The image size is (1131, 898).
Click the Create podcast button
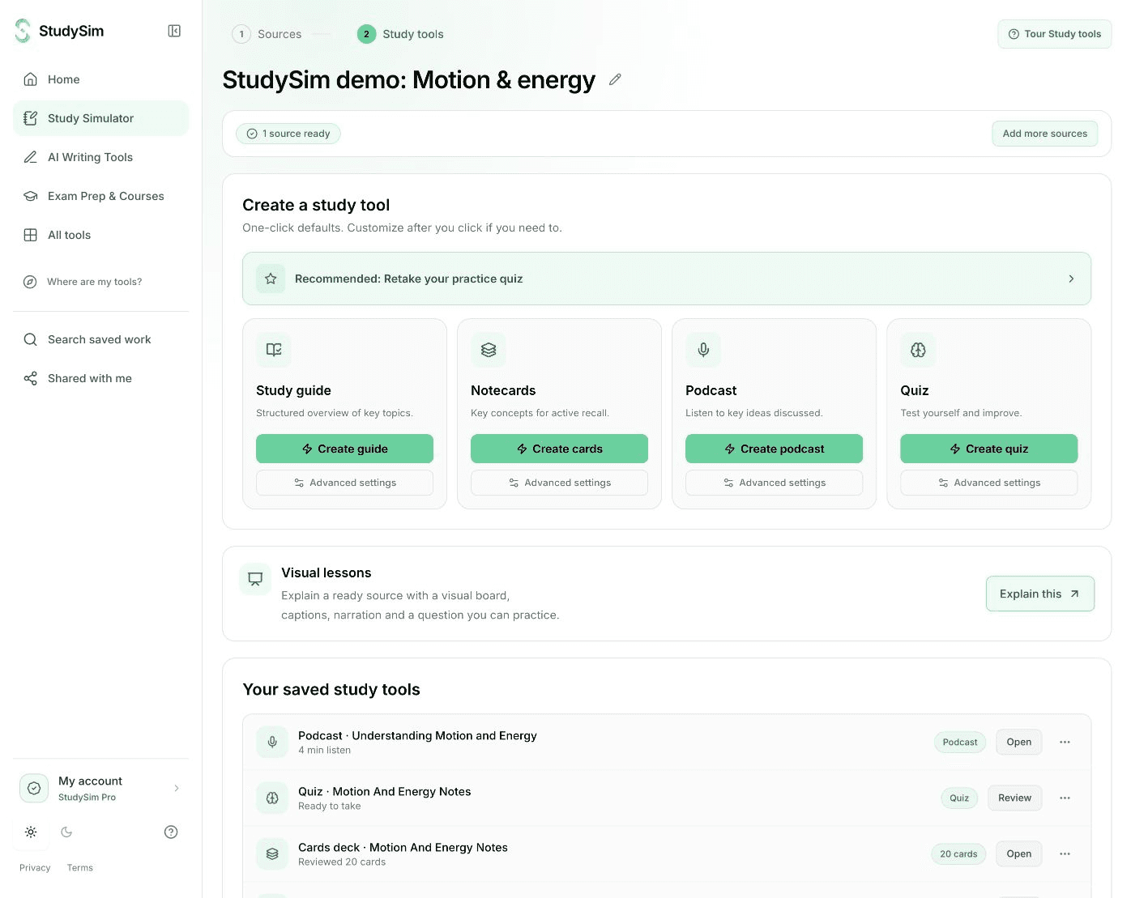point(774,449)
